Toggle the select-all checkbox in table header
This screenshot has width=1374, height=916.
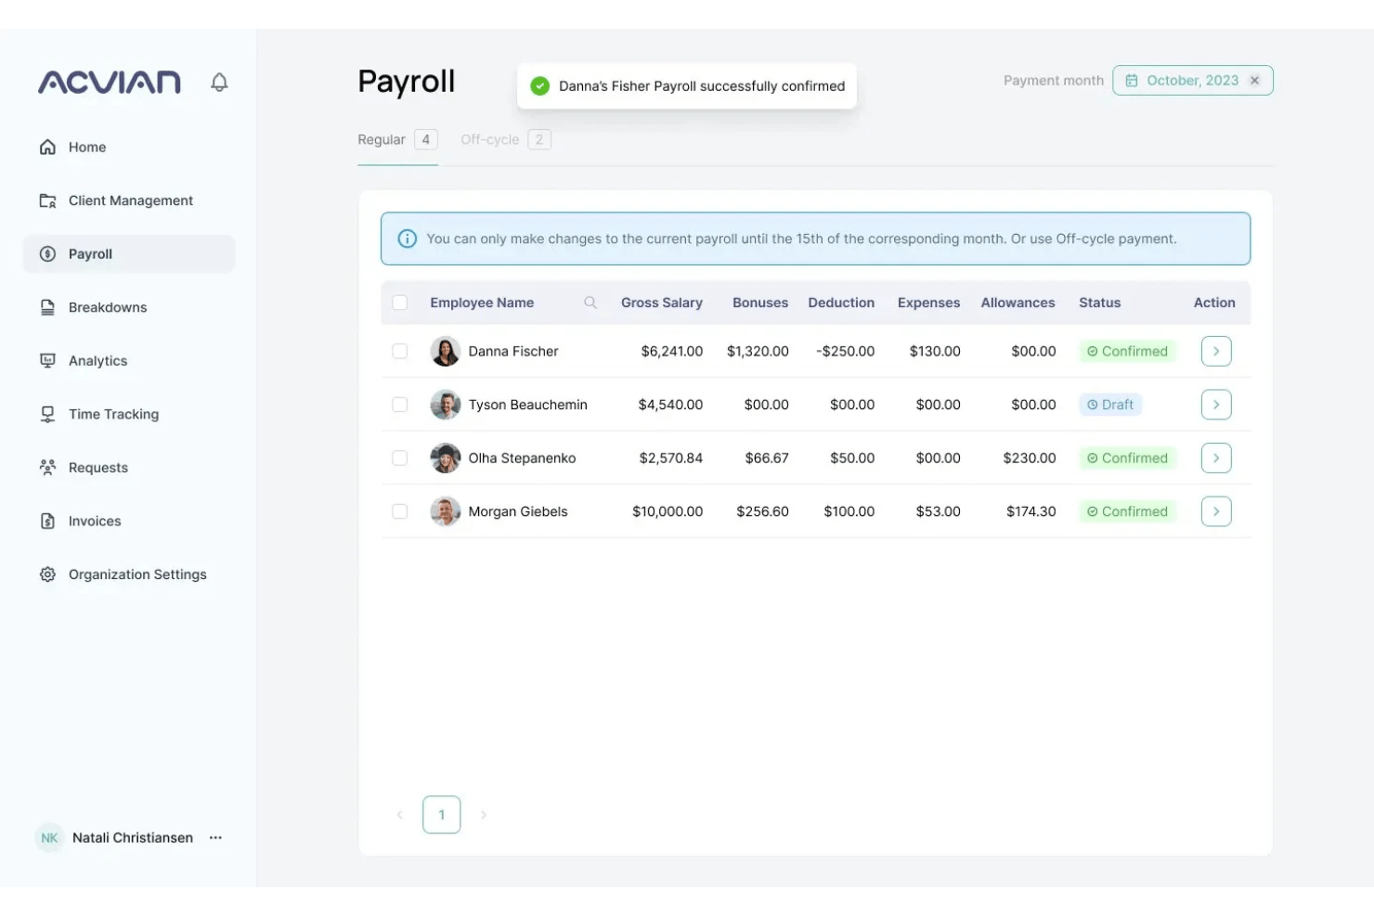400,303
